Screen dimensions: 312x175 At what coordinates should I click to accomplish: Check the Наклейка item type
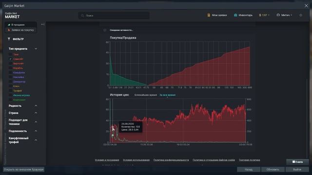(10, 77)
